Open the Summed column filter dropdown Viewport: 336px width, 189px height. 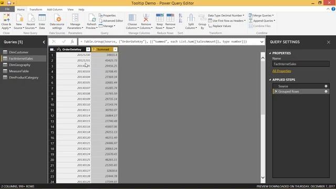tap(115, 49)
